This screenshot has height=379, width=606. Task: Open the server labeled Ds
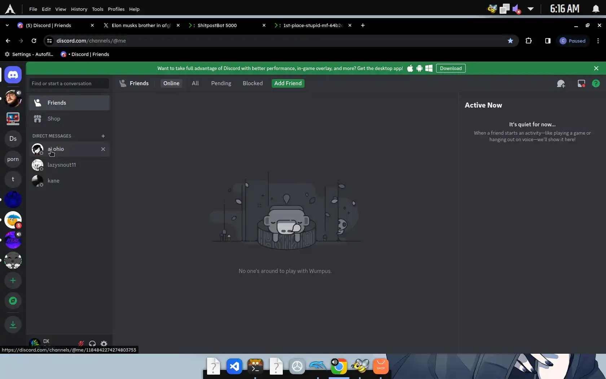[x=13, y=139]
